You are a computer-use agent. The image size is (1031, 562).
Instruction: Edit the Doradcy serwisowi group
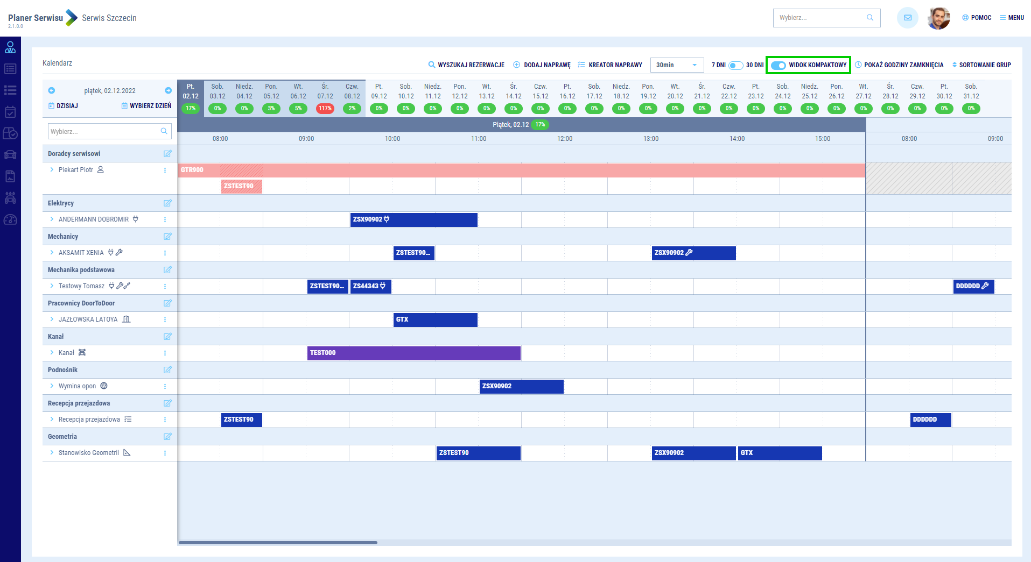(x=167, y=154)
